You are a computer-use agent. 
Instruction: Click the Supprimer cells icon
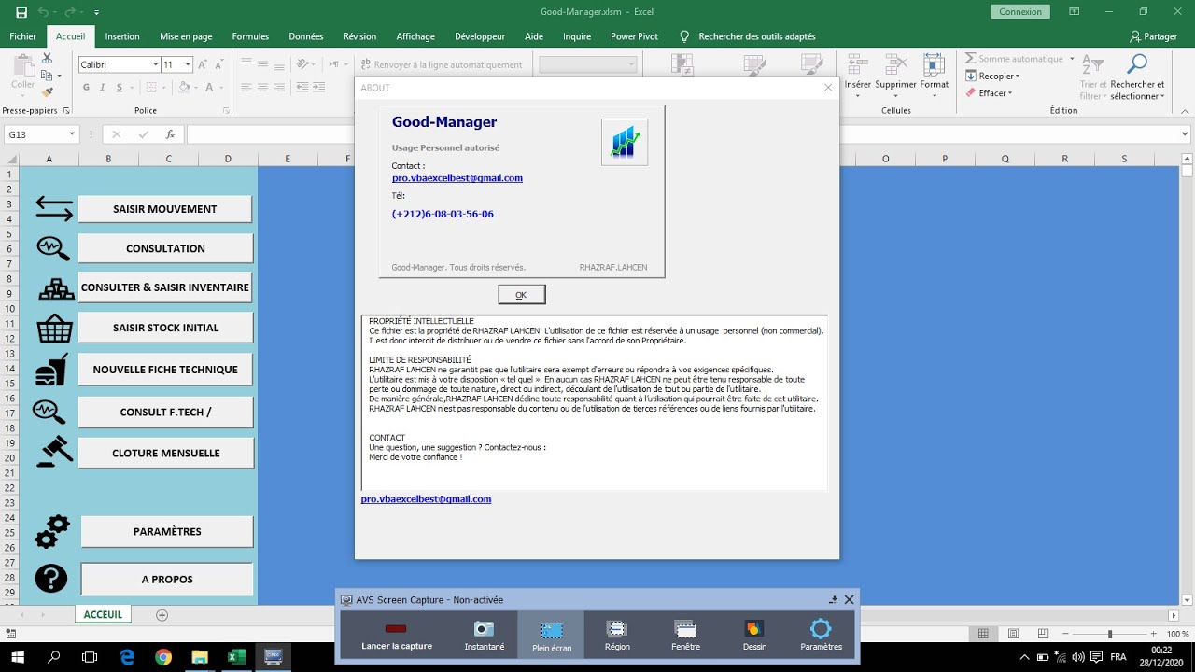coord(895,64)
